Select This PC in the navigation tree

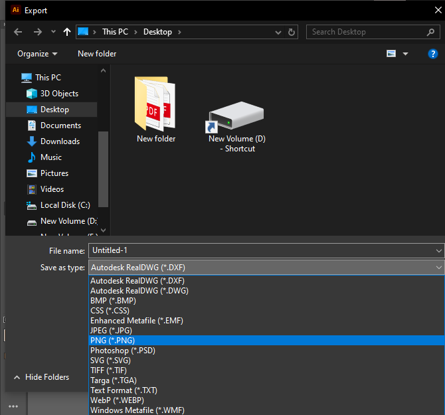click(x=41, y=78)
